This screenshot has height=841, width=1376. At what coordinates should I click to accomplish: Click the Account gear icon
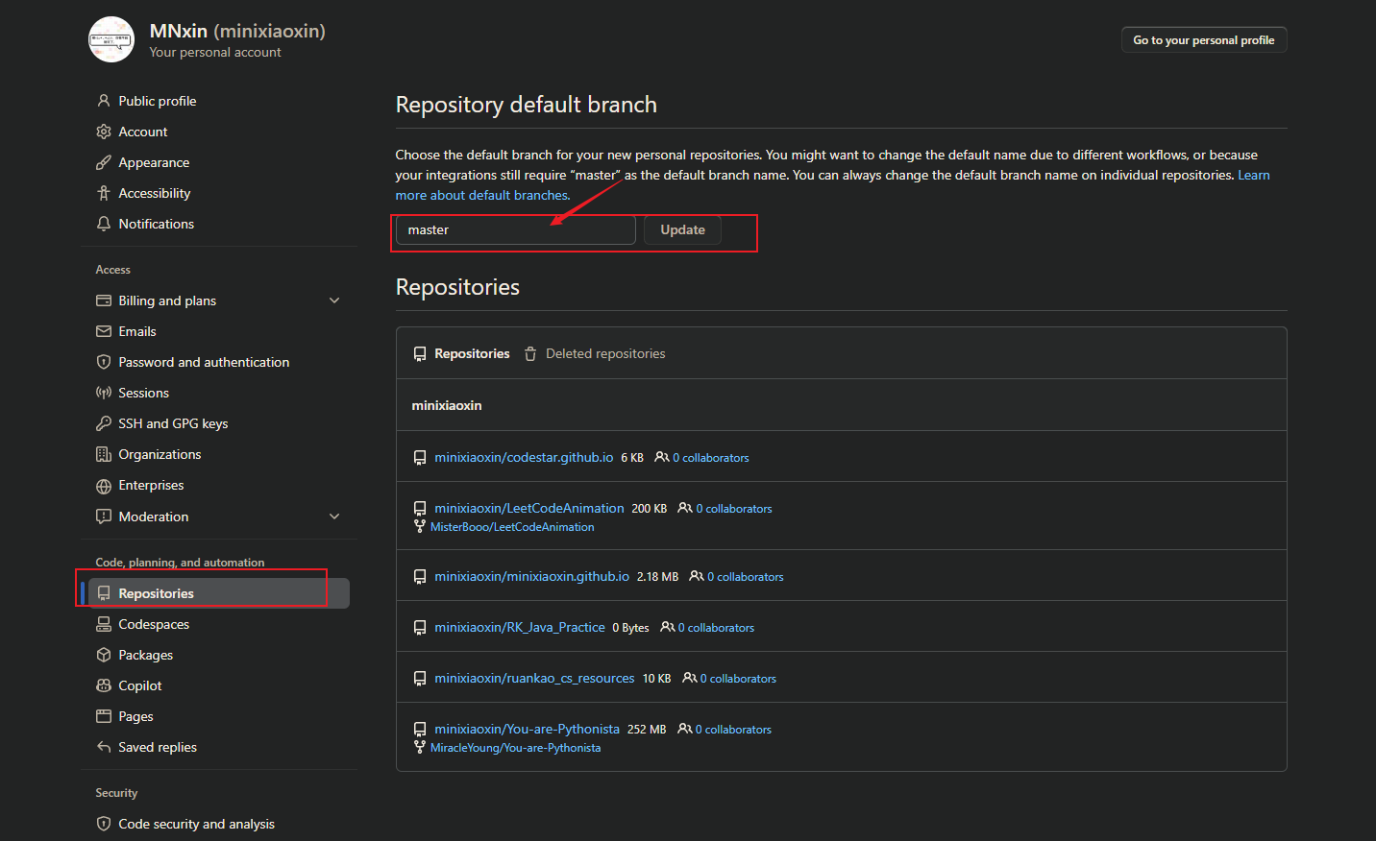pos(104,132)
